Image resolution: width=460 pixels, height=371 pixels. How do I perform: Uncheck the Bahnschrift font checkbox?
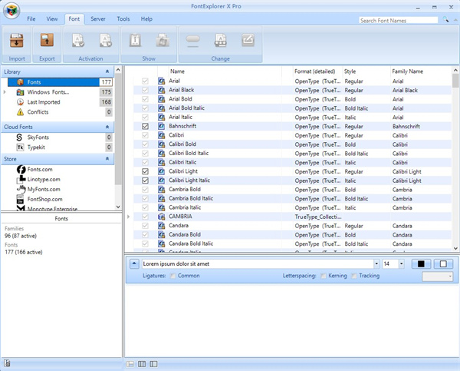[146, 126]
